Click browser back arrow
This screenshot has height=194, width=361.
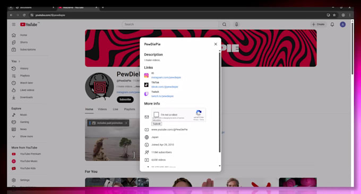click(x=11, y=15)
